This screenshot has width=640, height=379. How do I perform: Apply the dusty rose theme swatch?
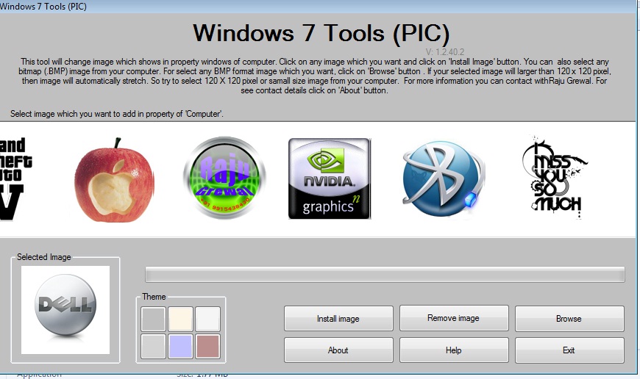tap(207, 347)
